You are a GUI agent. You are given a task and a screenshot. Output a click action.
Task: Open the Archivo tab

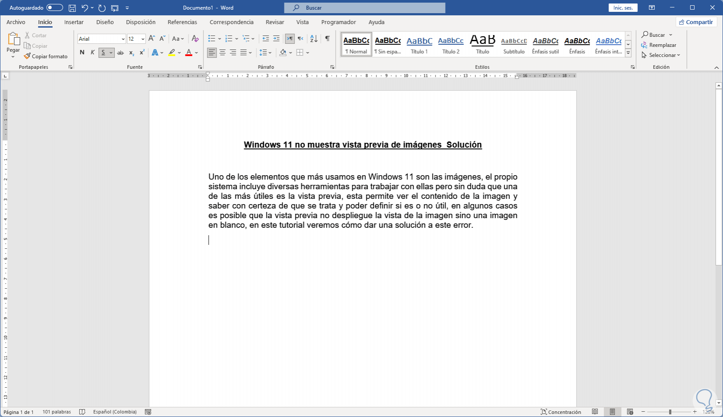coord(16,22)
